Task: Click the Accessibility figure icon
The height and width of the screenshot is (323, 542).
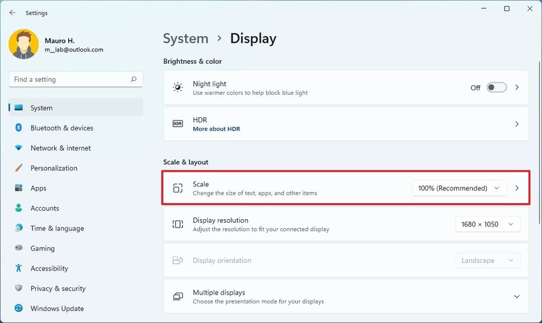Action: 18,268
